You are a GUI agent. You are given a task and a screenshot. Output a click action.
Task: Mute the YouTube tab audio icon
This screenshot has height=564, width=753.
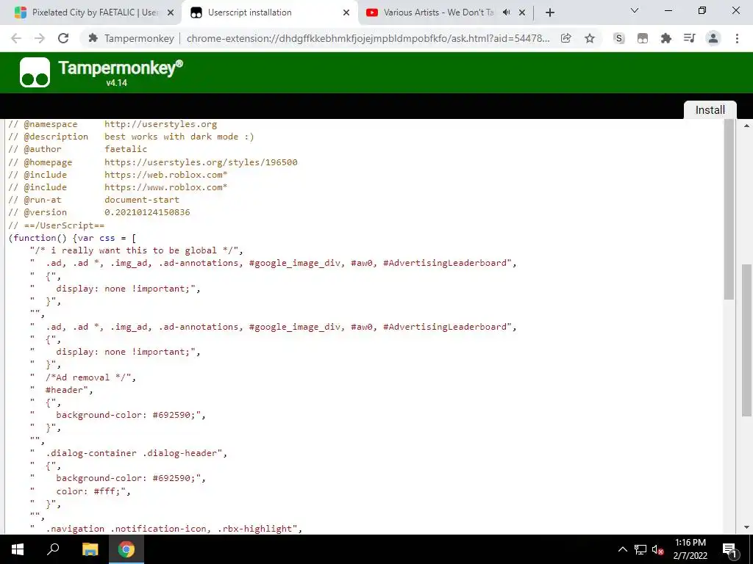tap(506, 12)
